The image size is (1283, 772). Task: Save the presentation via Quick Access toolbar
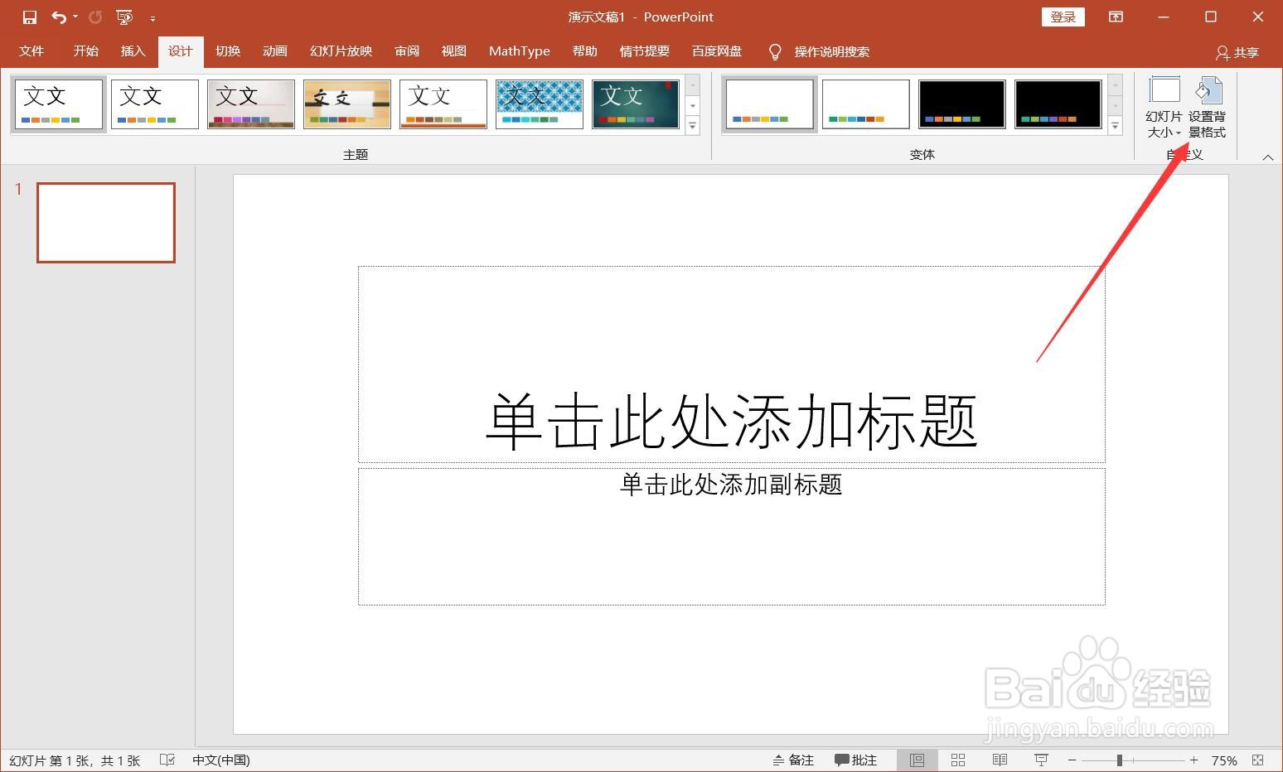28,17
